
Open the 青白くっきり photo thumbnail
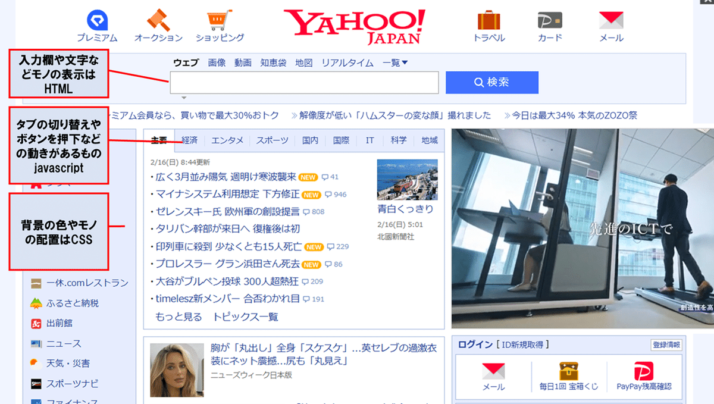407,179
